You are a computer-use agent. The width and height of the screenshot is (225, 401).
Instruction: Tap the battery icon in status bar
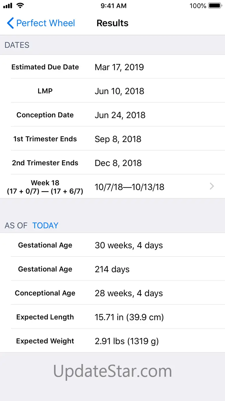point(215,6)
